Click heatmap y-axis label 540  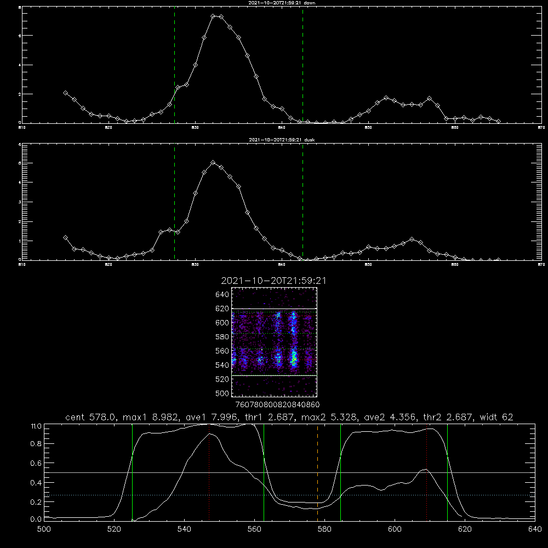[x=222, y=365]
